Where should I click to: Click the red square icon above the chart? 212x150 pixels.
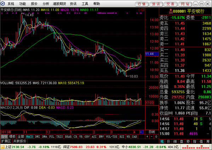click(143, 10)
